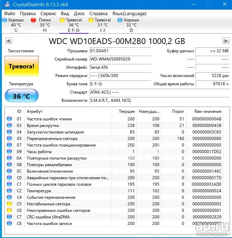This screenshot has width=232, height=238.
Task: Click blue status icon of attribute 04
Action: click(x=9, y=132)
